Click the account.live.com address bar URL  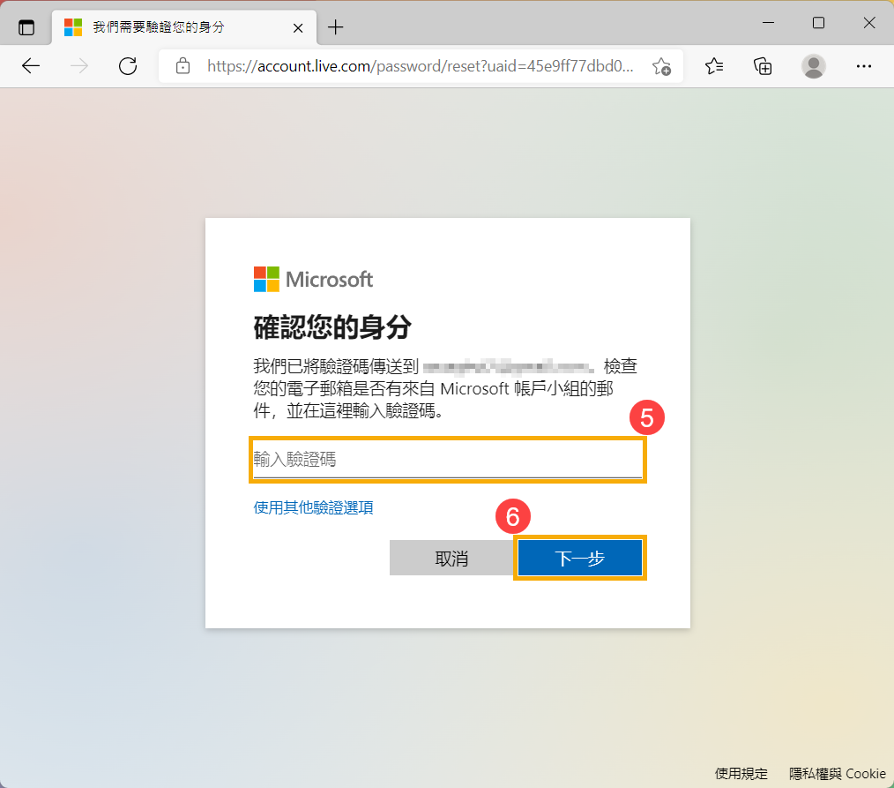420,66
